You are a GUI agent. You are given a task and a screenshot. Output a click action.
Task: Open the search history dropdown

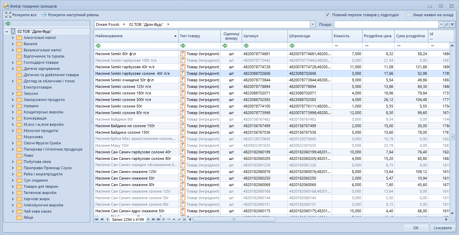(x=441, y=24)
